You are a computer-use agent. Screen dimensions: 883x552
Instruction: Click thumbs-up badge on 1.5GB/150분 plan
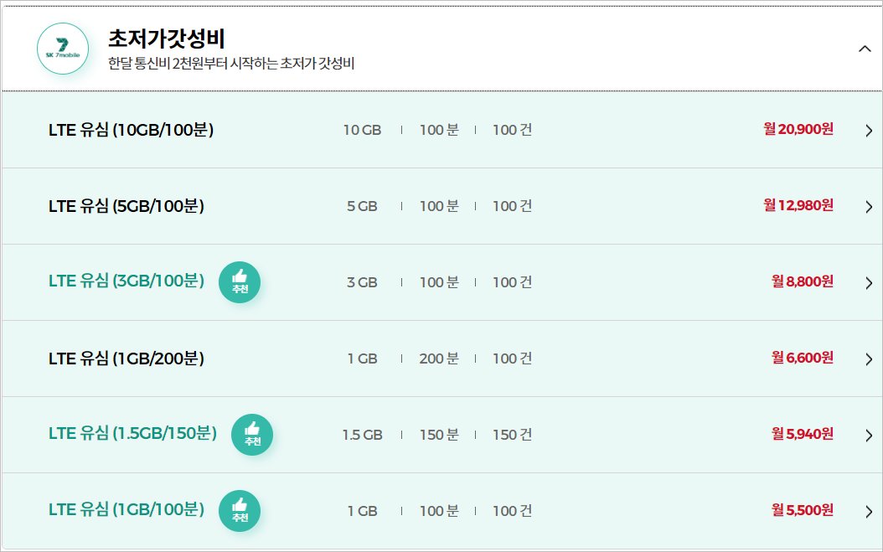tap(252, 435)
